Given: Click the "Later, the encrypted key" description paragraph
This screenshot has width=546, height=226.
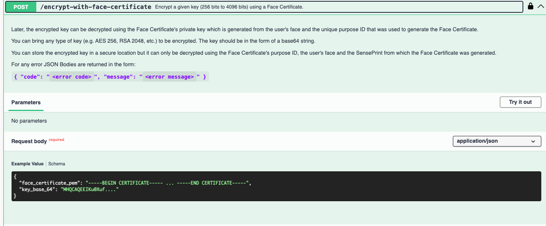Looking at the screenshot, I should coord(245,29).
